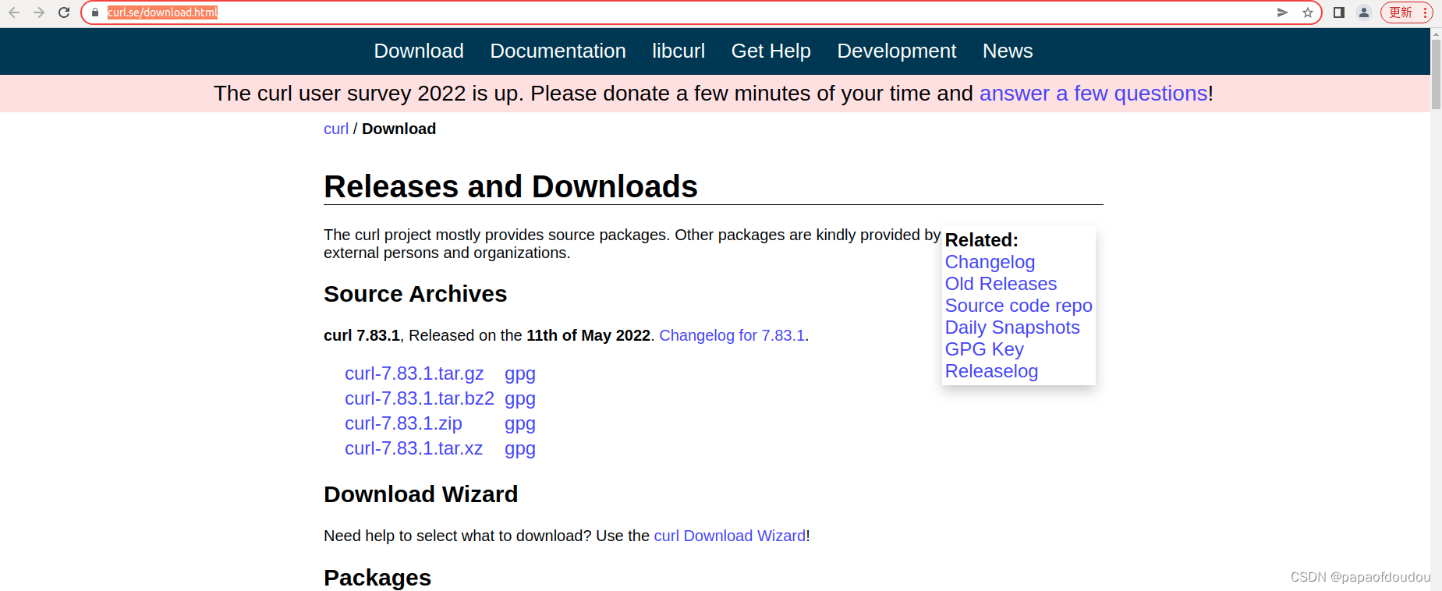Open the user profile menu

tap(1364, 12)
